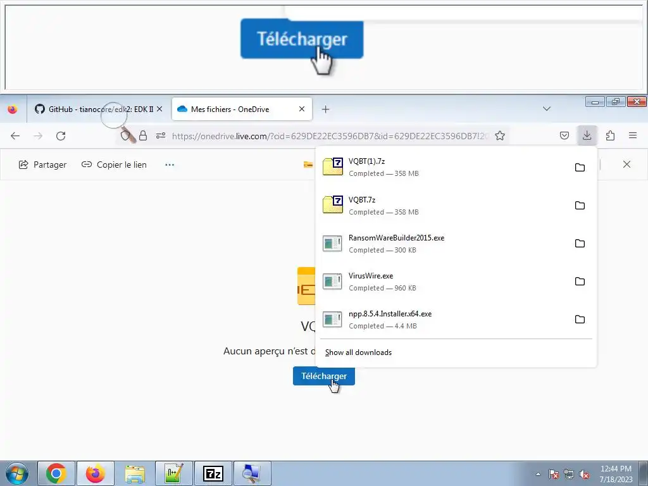The height and width of the screenshot is (486, 648).
Task: Show hidden tray icons arrow
Action: coord(538,474)
